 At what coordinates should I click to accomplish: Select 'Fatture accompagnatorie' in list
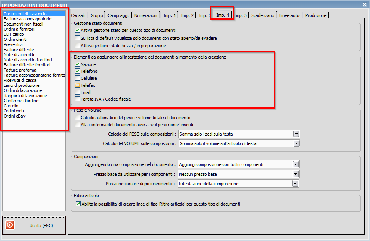(34, 19)
